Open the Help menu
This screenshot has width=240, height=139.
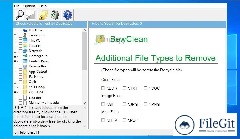[x=43, y=6]
